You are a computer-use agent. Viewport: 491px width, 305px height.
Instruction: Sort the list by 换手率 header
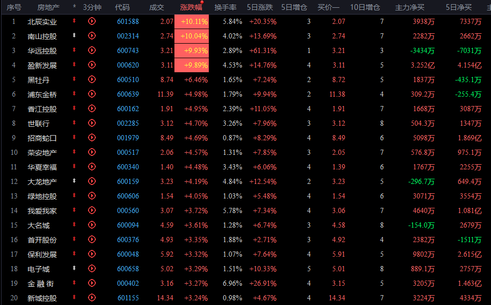tap(225, 7)
